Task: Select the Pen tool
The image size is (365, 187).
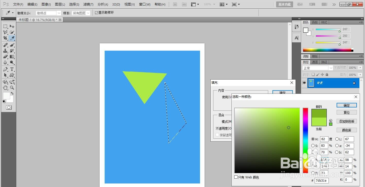Action: tap(5, 69)
